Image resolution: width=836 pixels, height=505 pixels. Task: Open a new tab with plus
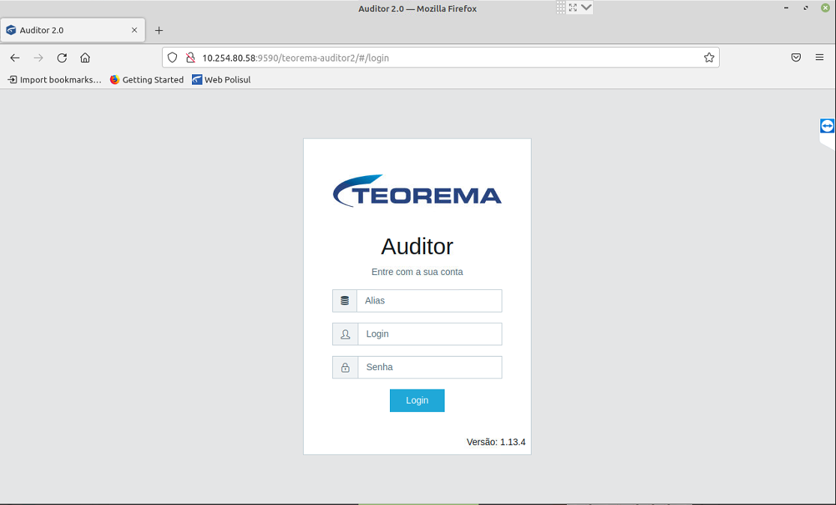pos(159,31)
